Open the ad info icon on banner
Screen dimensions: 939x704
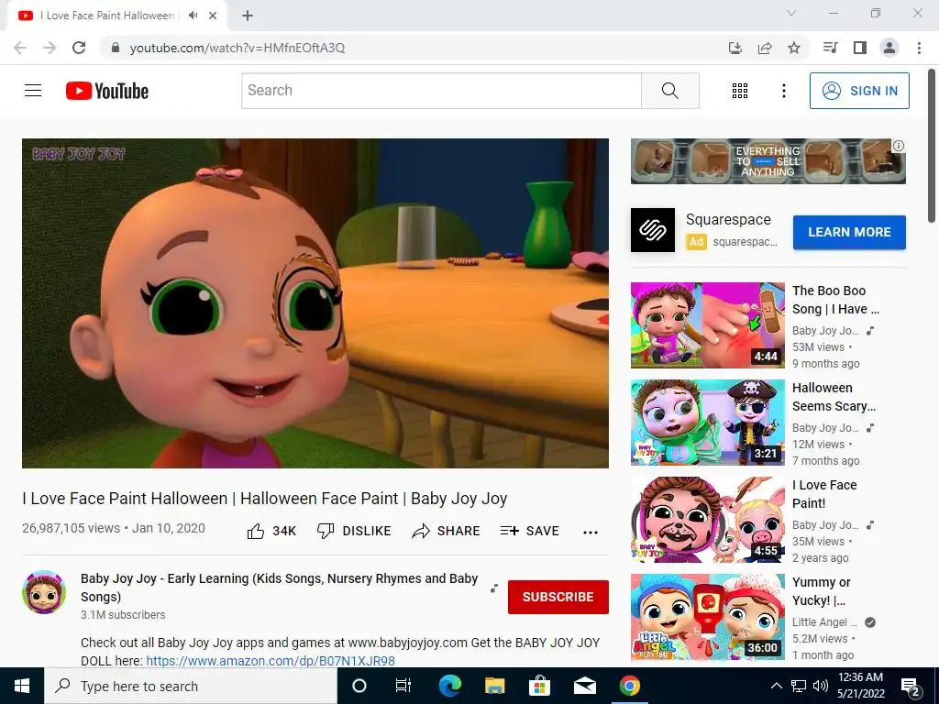click(899, 146)
